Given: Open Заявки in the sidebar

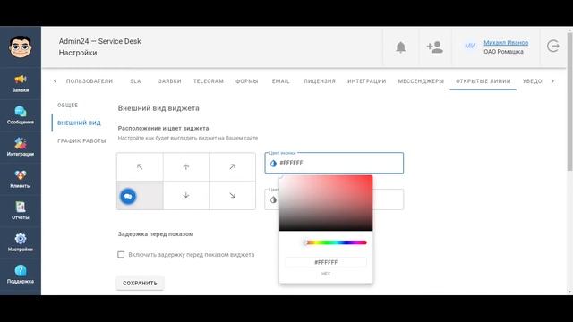Looking at the screenshot, I should (21, 83).
